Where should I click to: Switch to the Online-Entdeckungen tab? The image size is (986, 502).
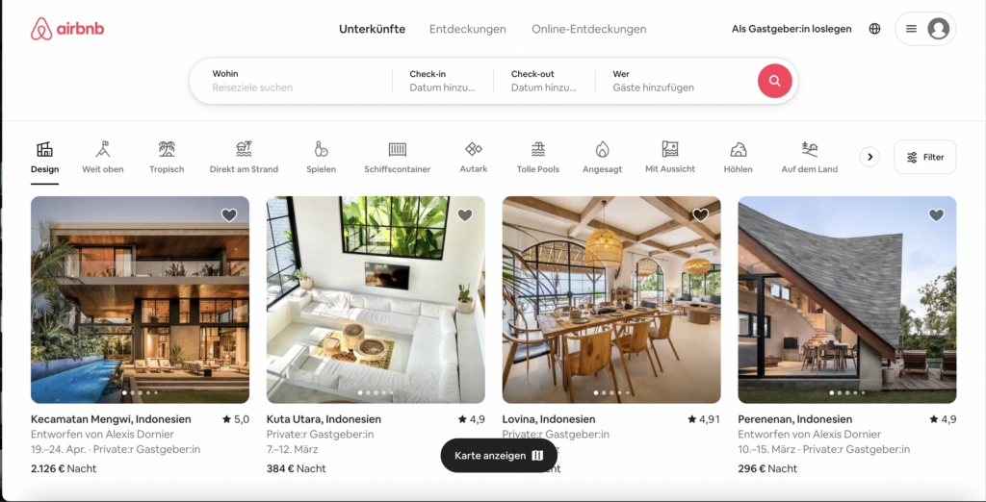588,29
